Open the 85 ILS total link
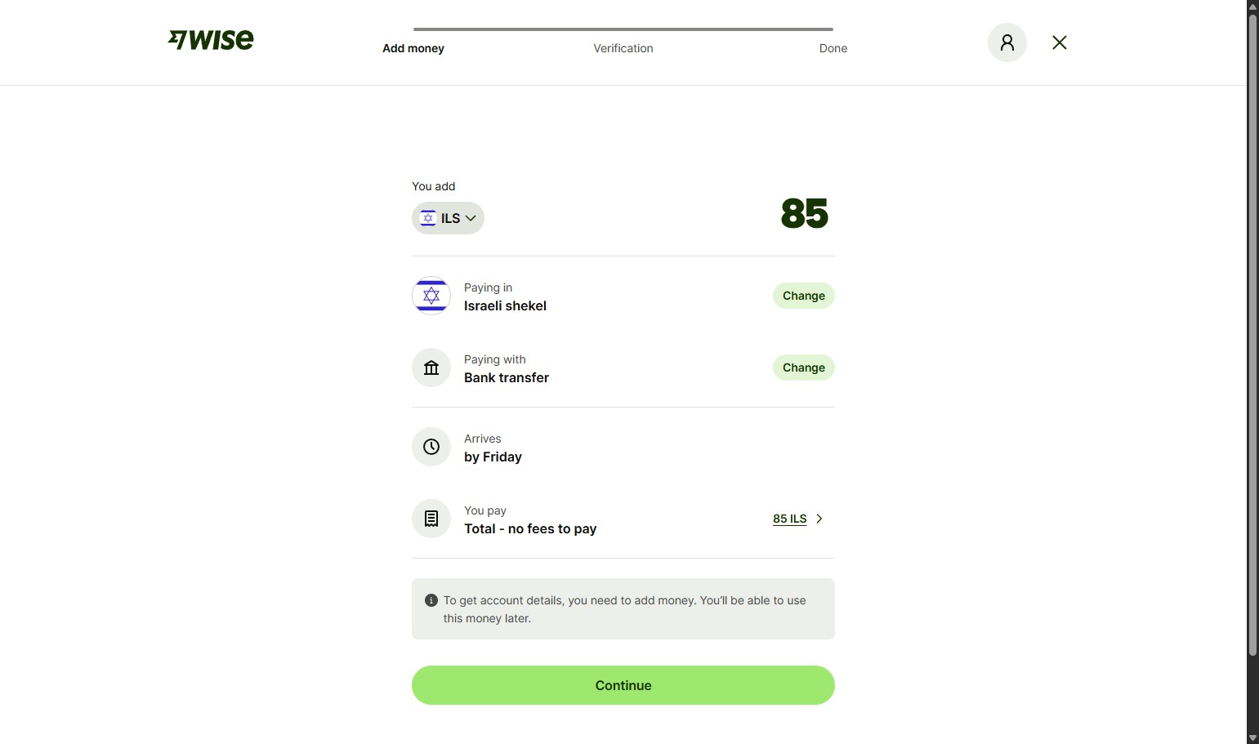This screenshot has height=744, width=1259. (x=789, y=519)
